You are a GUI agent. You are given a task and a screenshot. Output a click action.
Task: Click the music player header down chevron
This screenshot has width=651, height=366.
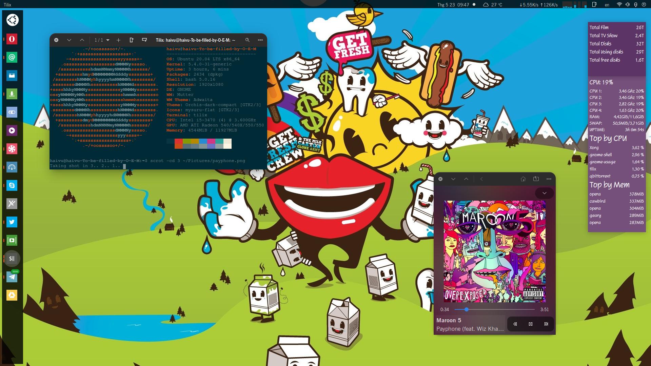point(453,179)
